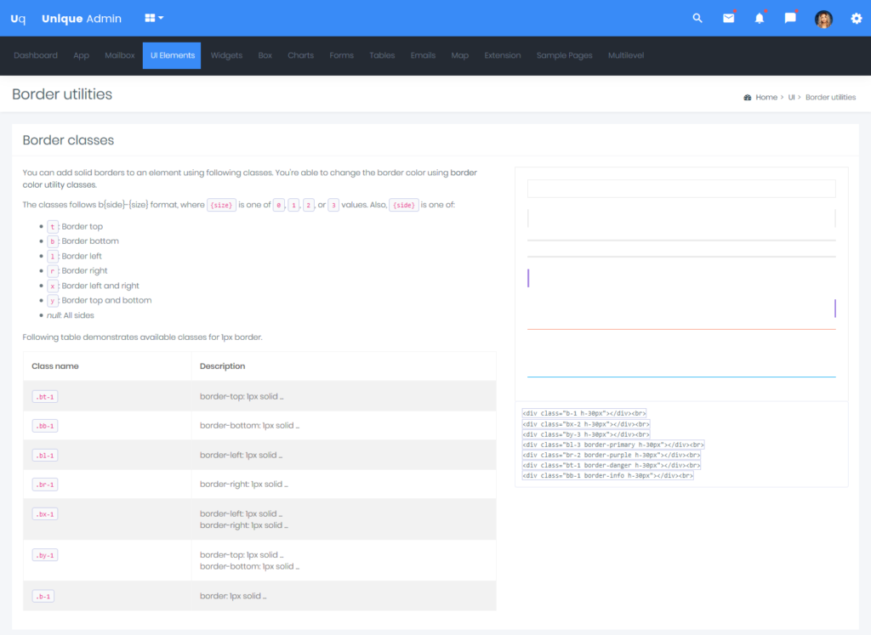The image size is (871, 635).
Task: Switch to the UI Elements tab
Action: [171, 54]
